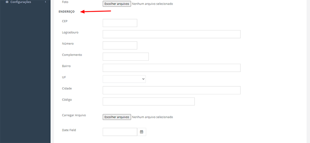Choose files for Carregar Arquivo
This screenshot has width=310, height=143.
pos(117,117)
